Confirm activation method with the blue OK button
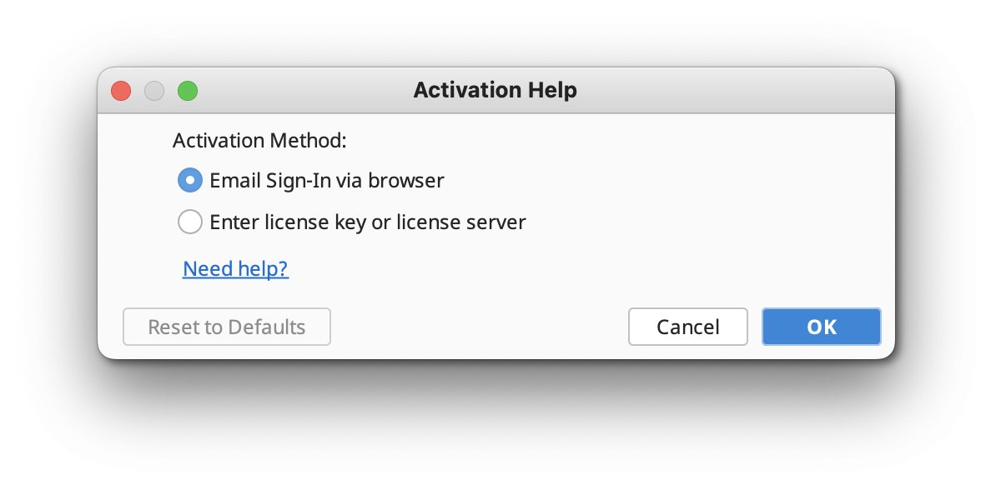The height and width of the screenshot is (495, 1001). (821, 327)
